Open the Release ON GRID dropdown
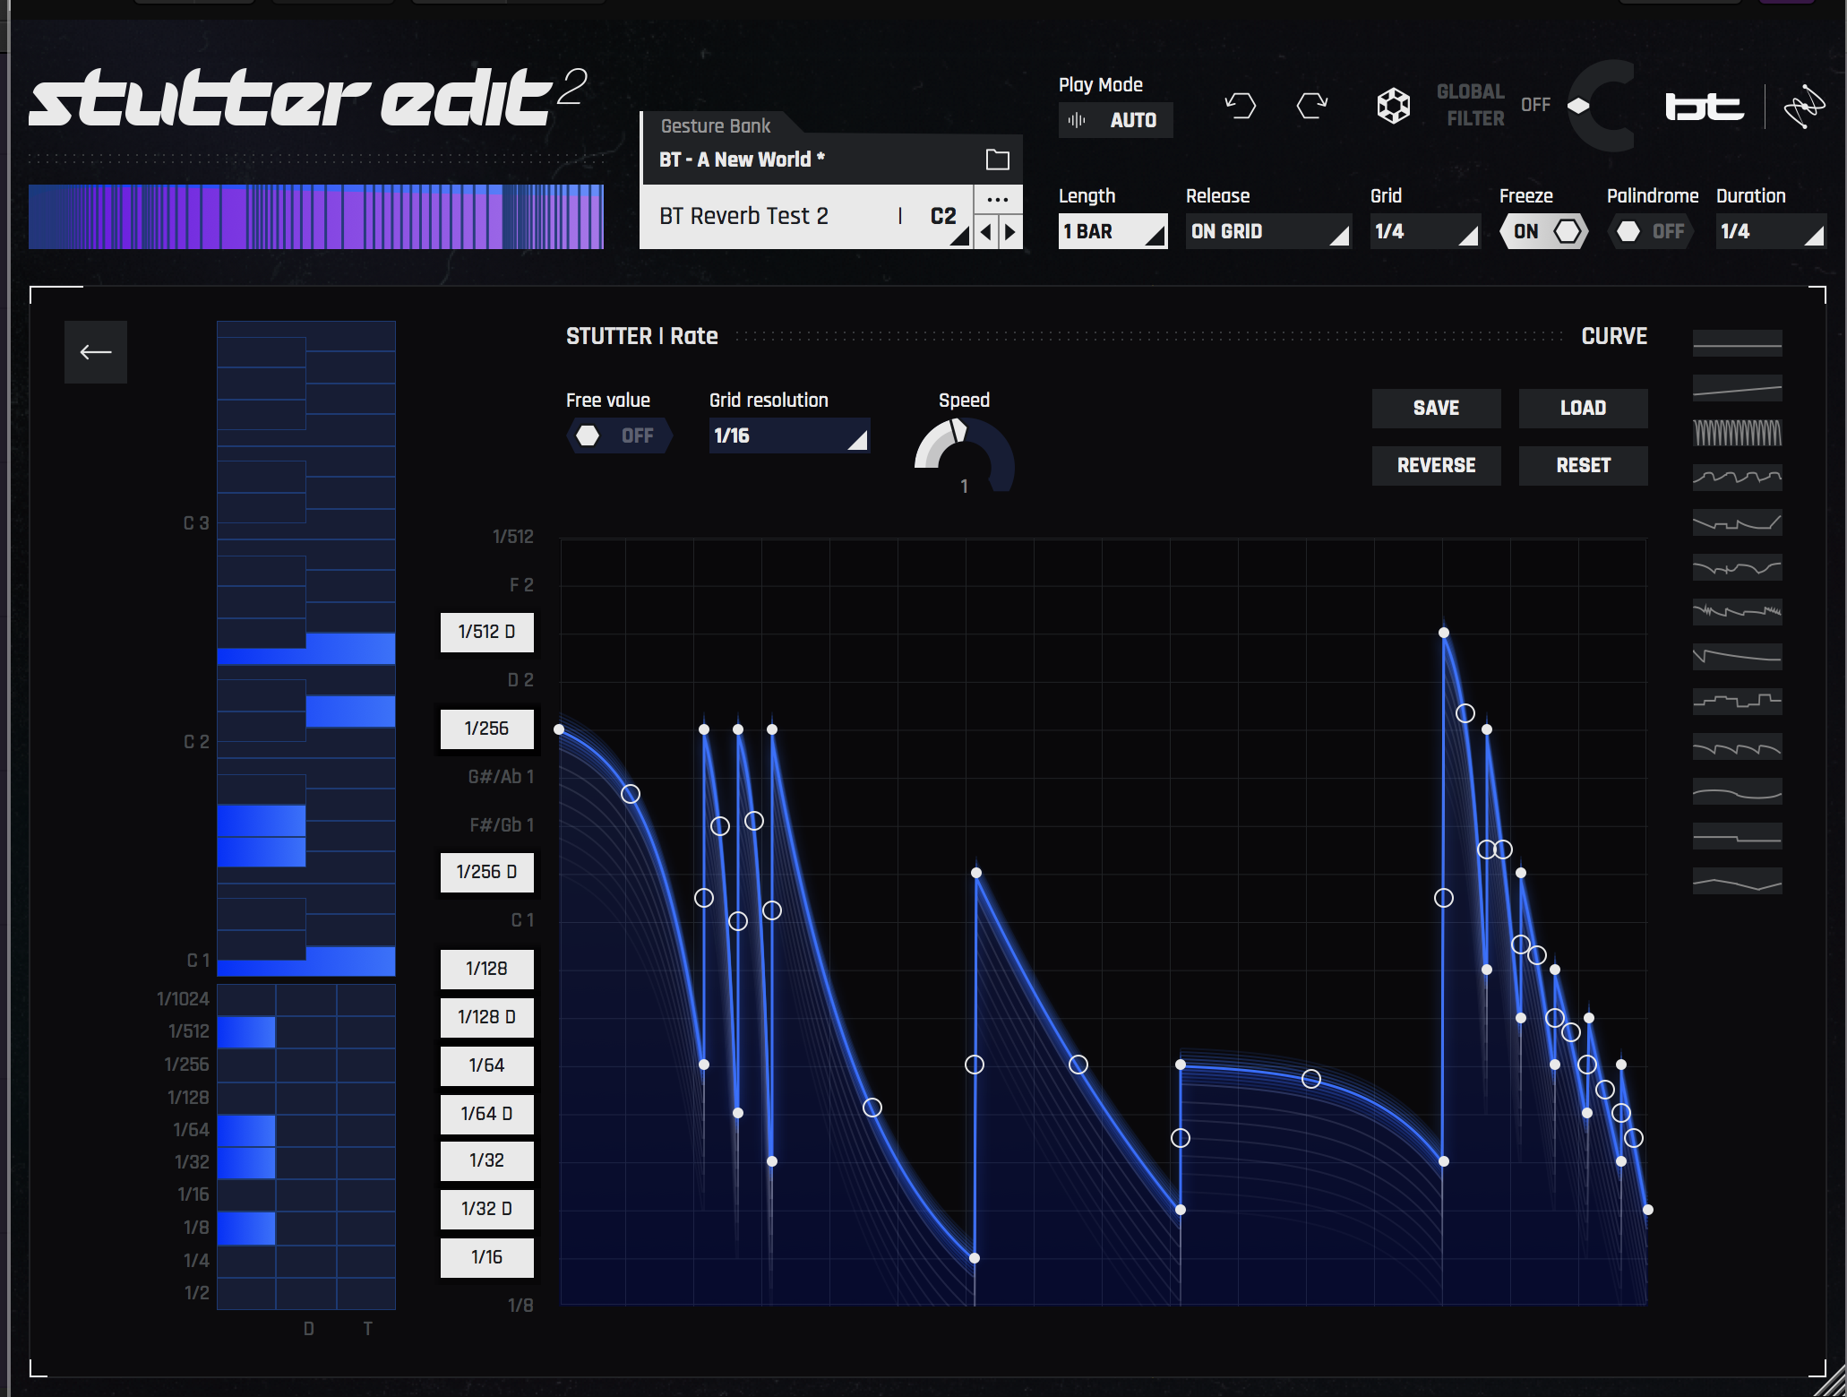 click(x=1268, y=231)
